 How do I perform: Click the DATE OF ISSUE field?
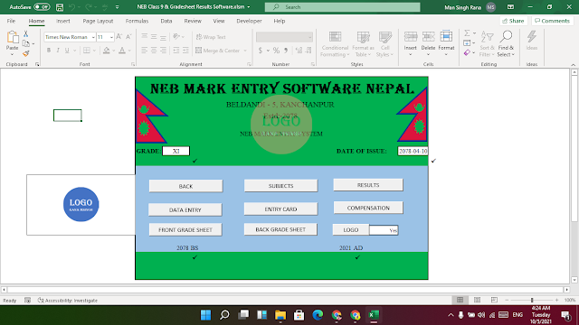click(413, 151)
